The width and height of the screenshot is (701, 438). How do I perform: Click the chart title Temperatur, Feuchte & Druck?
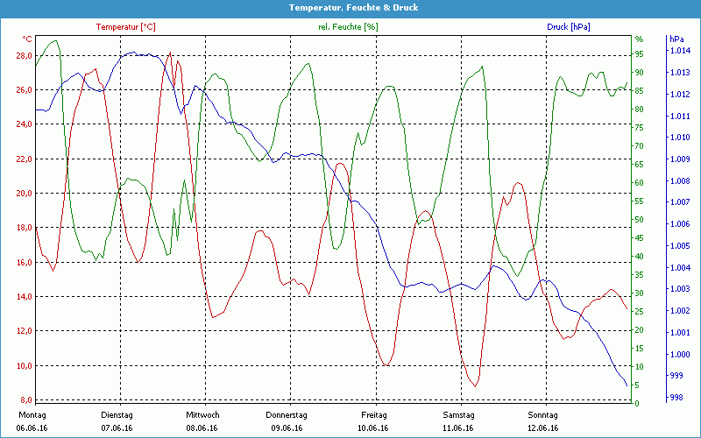353,8
